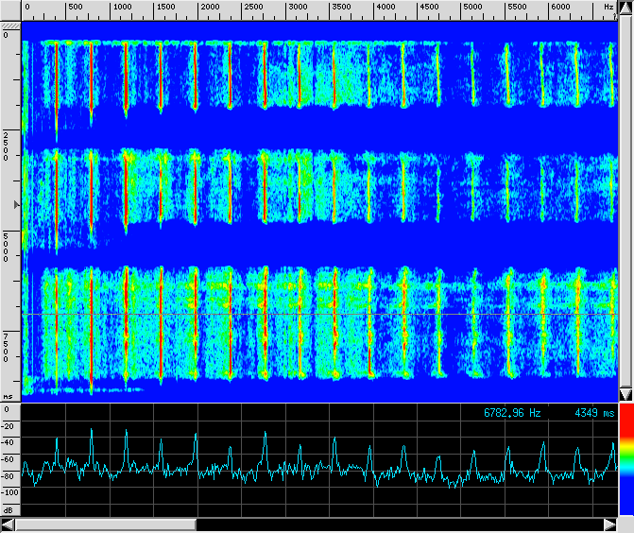
Task: Click the 4349 ms time readout
Action: click(594, 413)
